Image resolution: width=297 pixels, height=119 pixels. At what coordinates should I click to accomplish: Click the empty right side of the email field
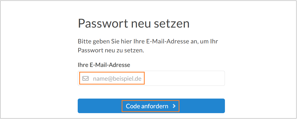coord(185,78)
